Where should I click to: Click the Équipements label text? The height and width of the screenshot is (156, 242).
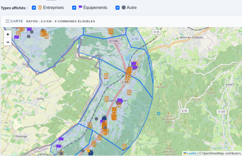pos(95,7)
